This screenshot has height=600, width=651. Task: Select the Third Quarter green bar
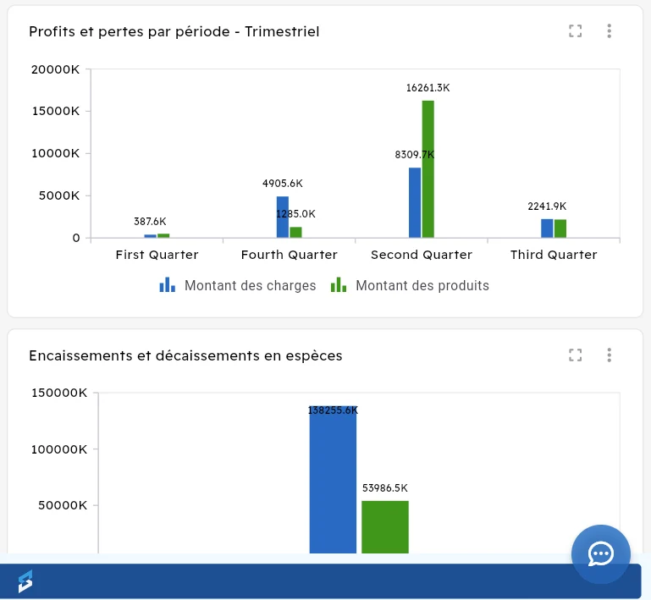(560, 228)
